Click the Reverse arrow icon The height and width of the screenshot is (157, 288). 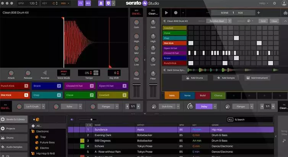click(x=45, y=73)
